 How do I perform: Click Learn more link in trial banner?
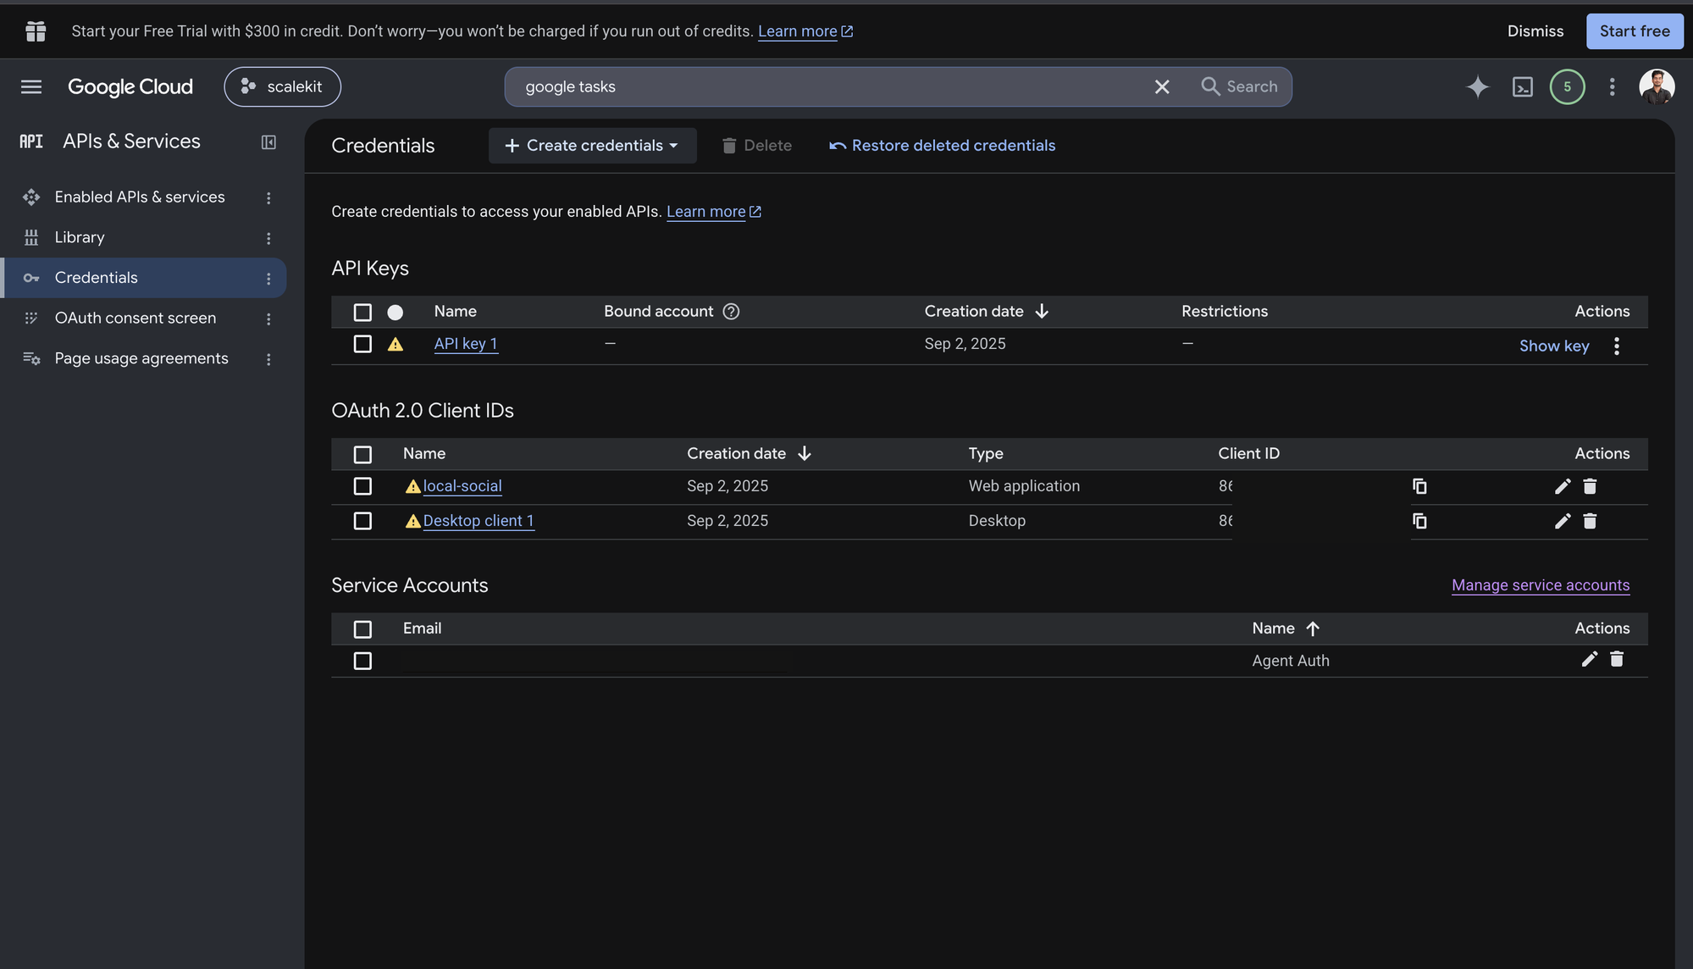805,31
